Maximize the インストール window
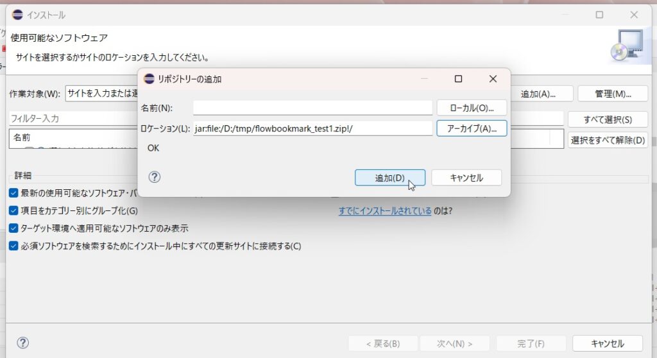The width and height of the screenshot is (657, 358). pyautogui.click(x=599, y=15)
